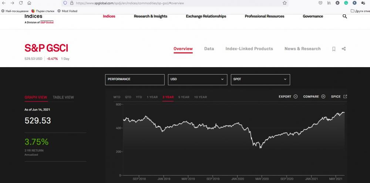Open the EXPORT options menu
The width and height of the screenshot is (370, 183).
[288, 97]
